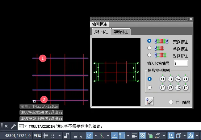The image size is (201, 140).
Task: Click the 请选择起始轴线<退出>: history line
Action: [x=41, y=112]
